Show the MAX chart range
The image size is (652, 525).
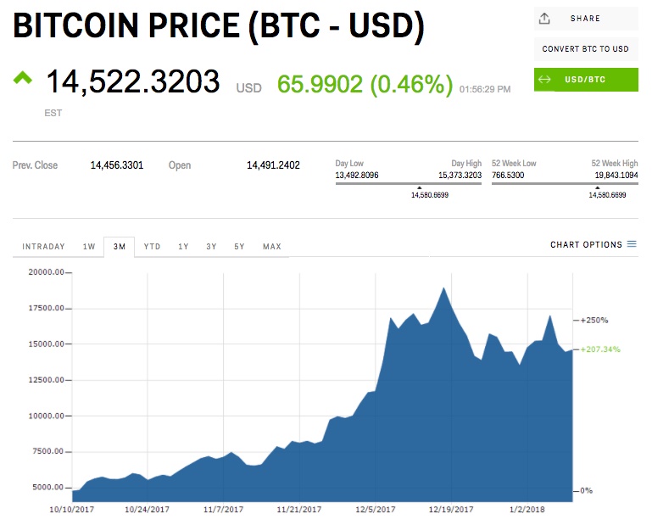click(272, 247)
